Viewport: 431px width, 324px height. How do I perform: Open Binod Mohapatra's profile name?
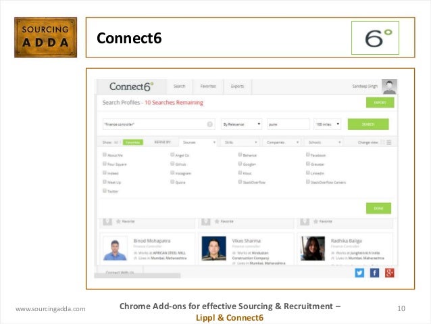(152, 241)
